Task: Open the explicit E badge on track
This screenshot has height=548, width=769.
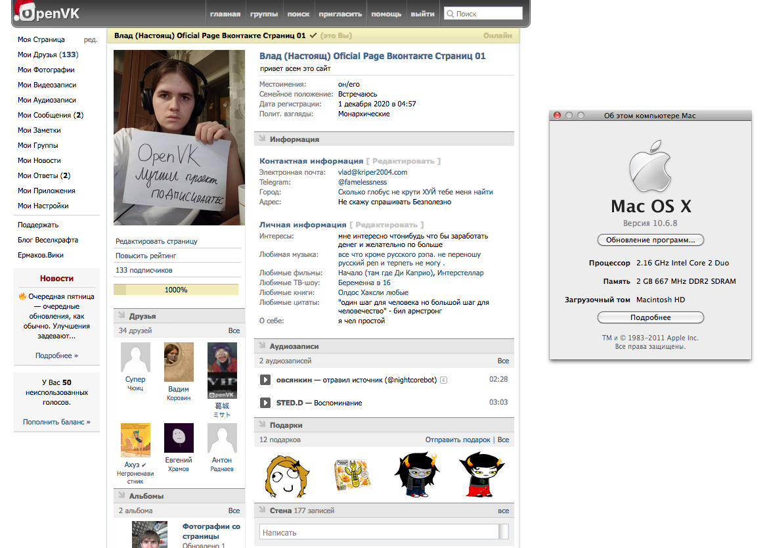Action: click(444, 380)
